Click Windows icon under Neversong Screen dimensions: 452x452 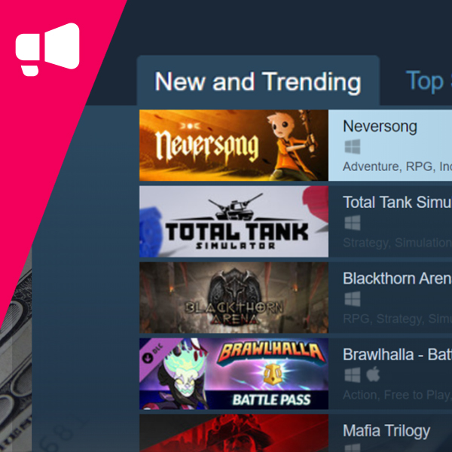[x=353, y=147]
